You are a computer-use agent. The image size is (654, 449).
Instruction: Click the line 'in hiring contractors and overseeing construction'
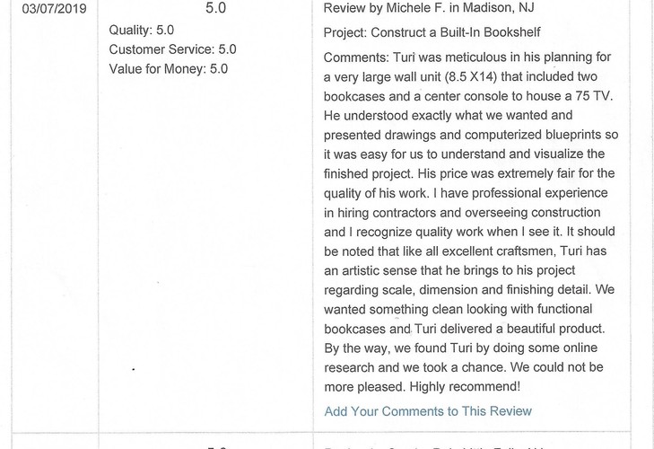point(462,213)
